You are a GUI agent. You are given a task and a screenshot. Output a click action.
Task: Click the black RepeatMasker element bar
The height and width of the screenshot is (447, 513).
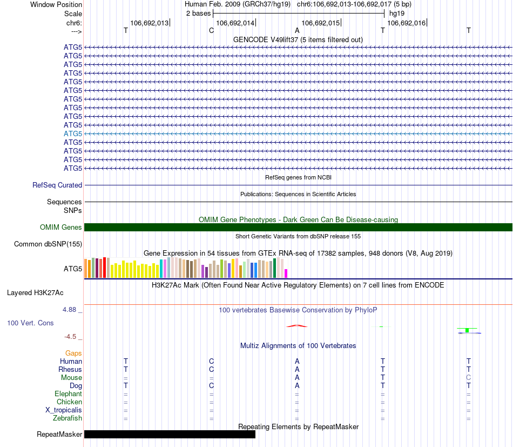170,434
